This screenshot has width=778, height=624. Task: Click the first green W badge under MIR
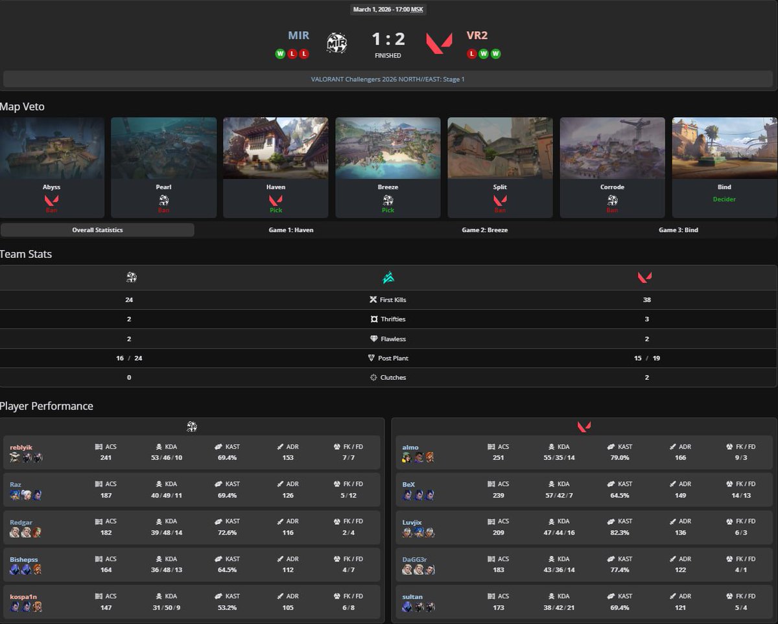click(x=279, y=54)
